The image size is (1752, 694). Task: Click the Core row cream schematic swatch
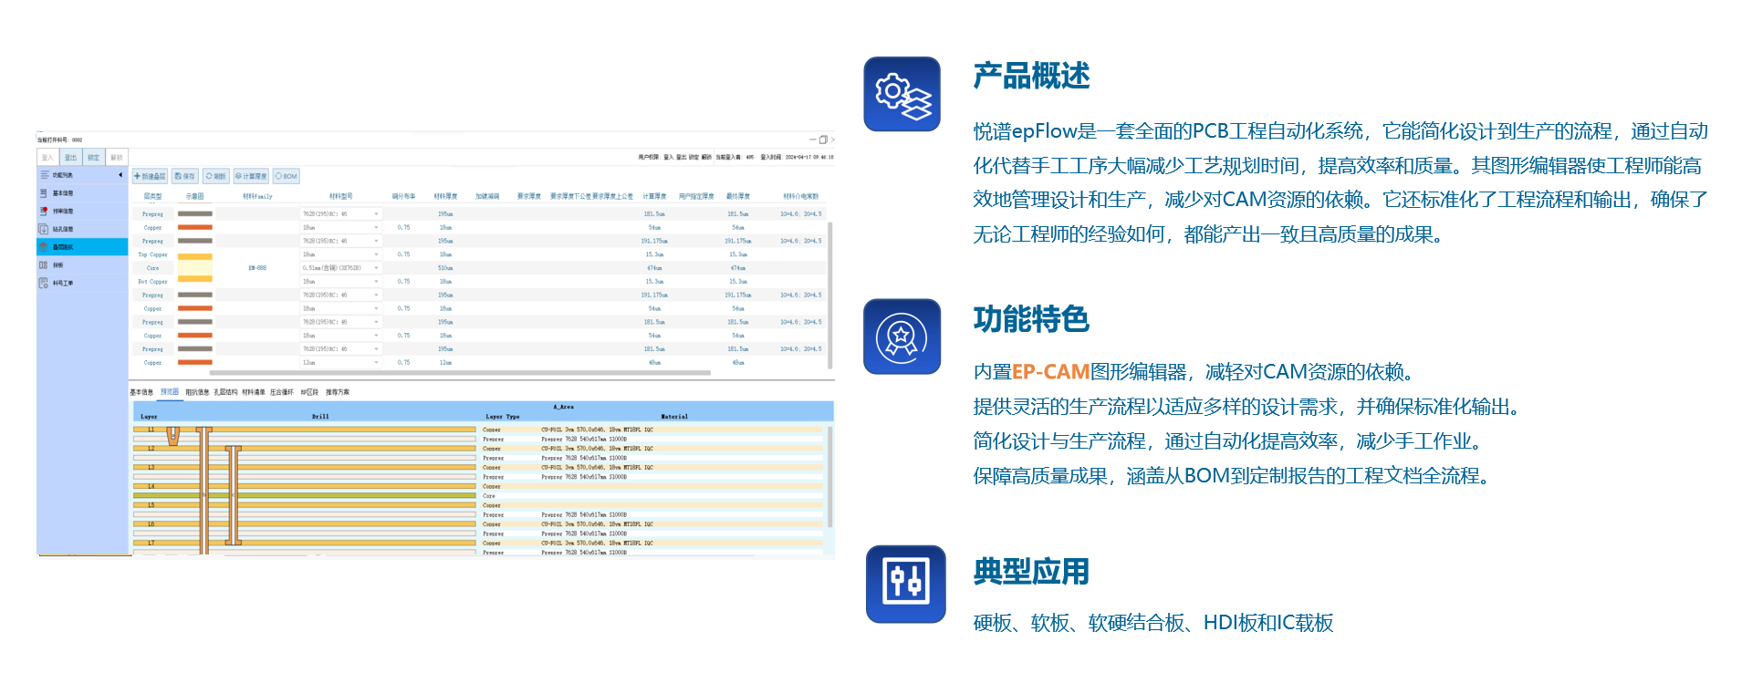click(195, 268)
